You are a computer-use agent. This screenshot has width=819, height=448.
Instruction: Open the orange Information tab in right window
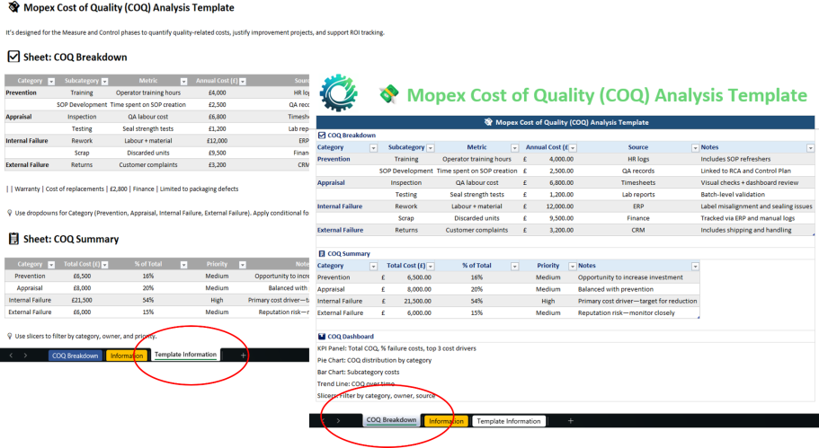pyautogui.click(x=446, y=421)
